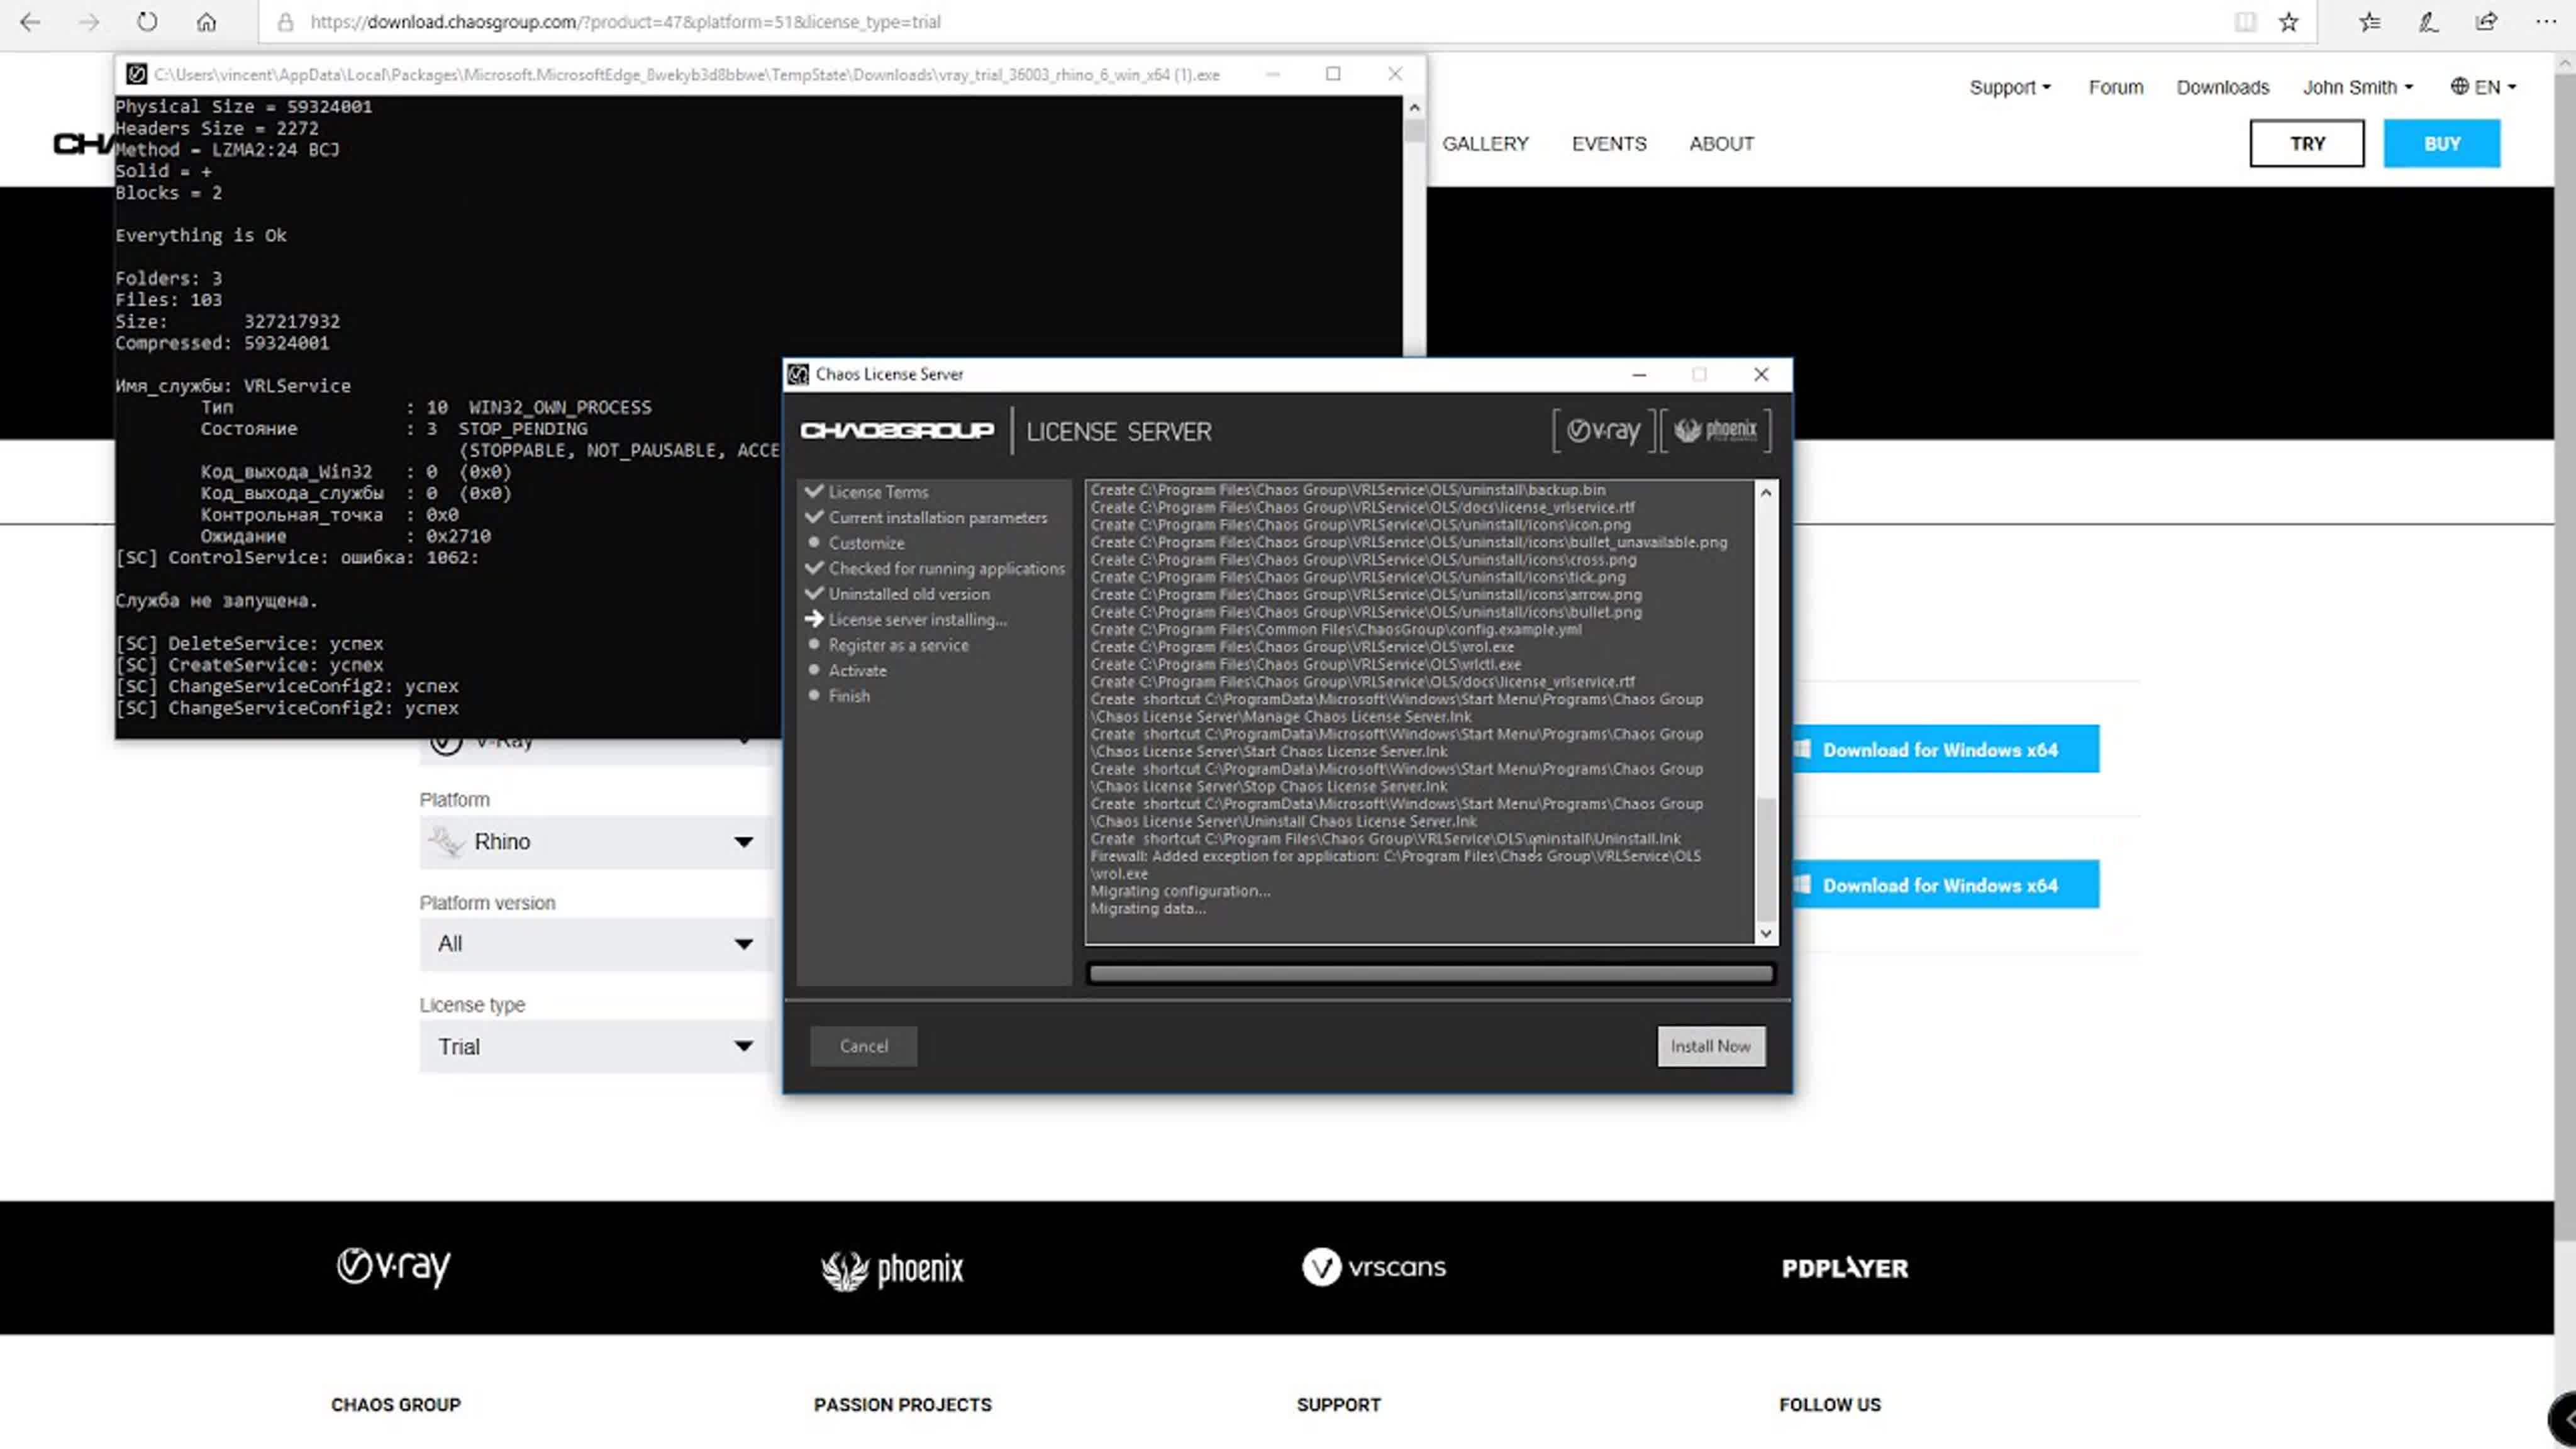Open the EN language dropdown
Viewport: 2576px width, 1449px height.
click(2485, 87)
